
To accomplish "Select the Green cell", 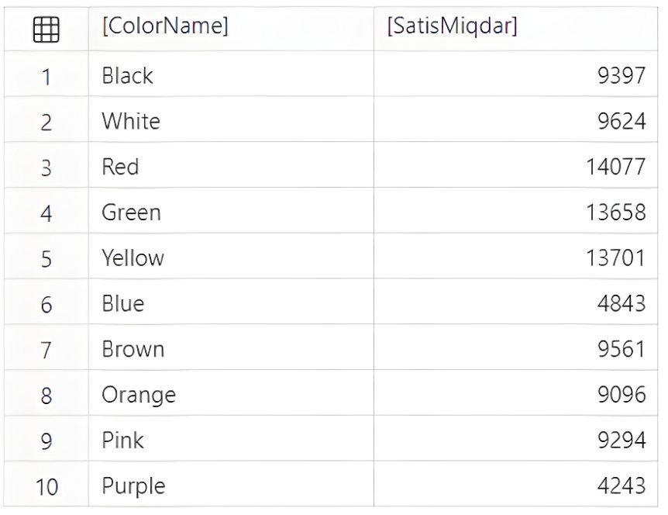I will [x=131, y=213].
